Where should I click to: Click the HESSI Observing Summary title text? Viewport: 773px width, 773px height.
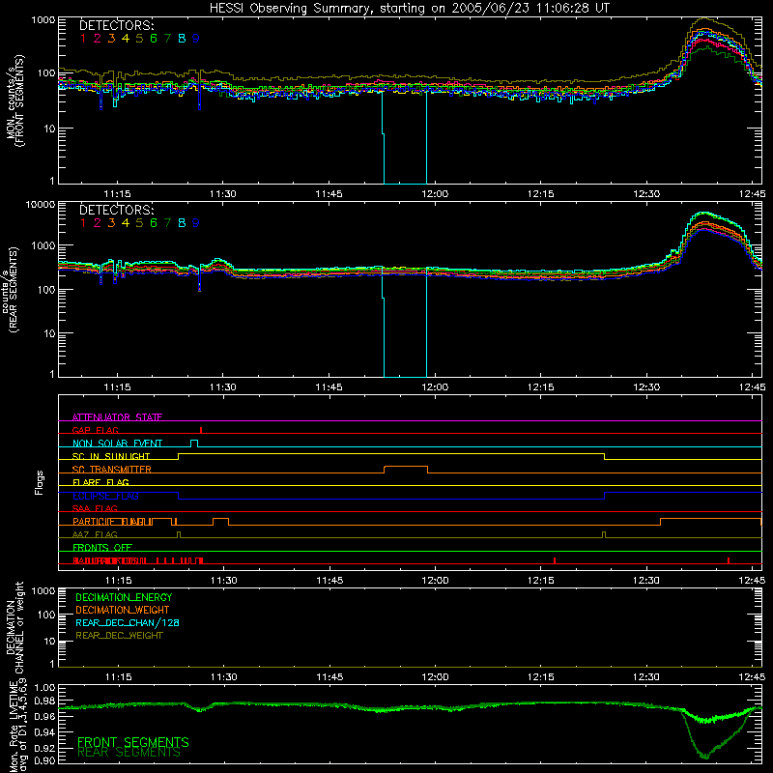coord(409,9)
